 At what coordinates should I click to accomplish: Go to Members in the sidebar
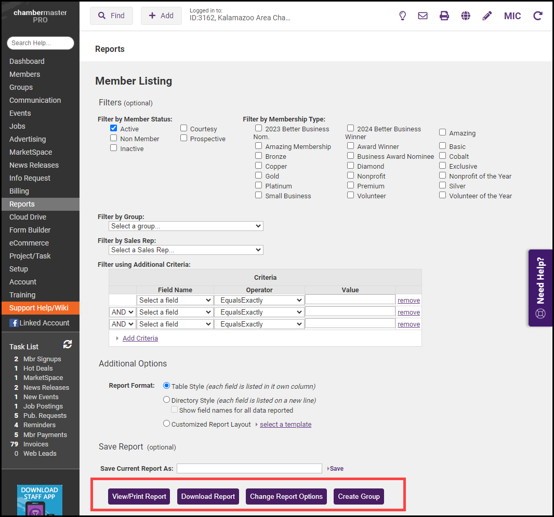24,74
